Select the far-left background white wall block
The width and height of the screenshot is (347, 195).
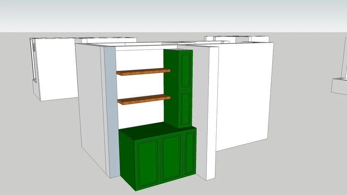pyautogui.click(x=57, y=69)
